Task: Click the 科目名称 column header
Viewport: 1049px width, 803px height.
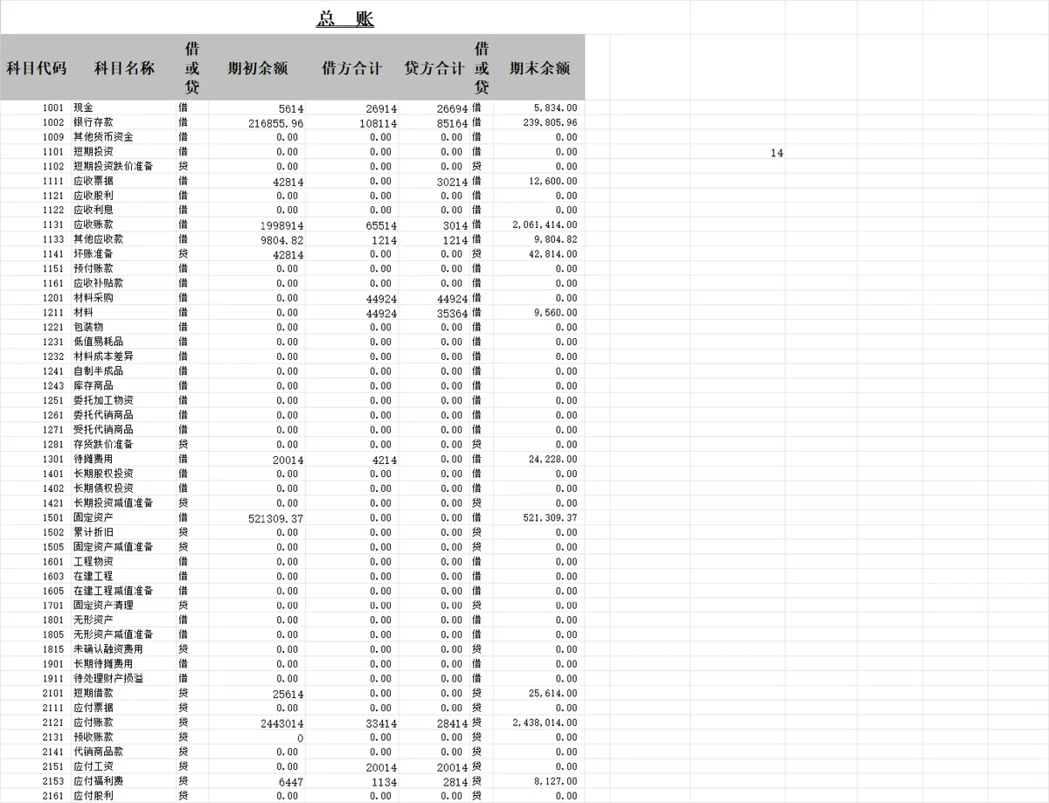Action: 124,67
